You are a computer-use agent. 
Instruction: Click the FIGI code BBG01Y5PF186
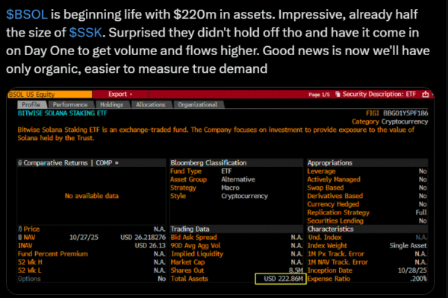click(406, 112)
